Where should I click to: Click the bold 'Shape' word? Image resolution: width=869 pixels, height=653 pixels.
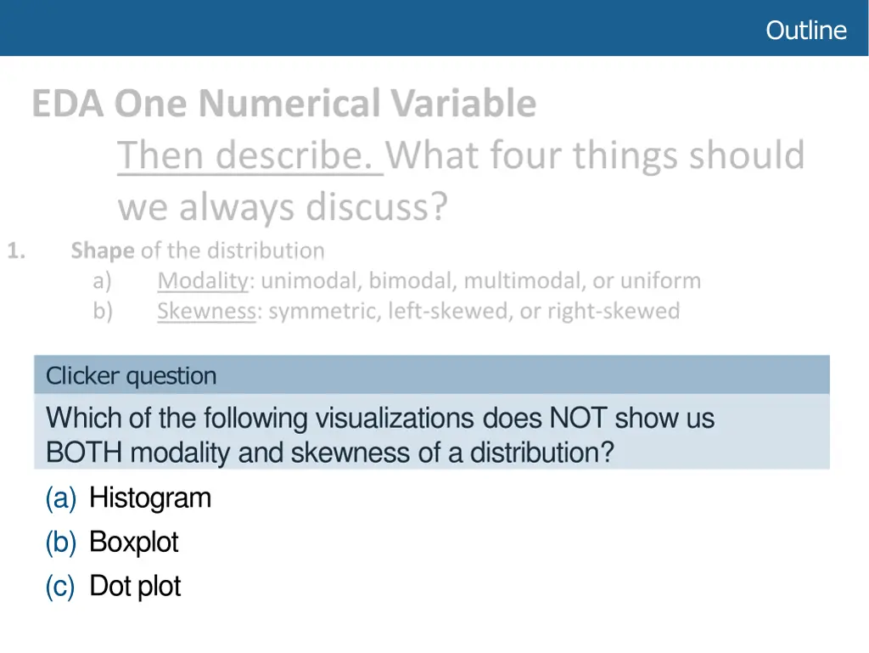click(103, 251)
